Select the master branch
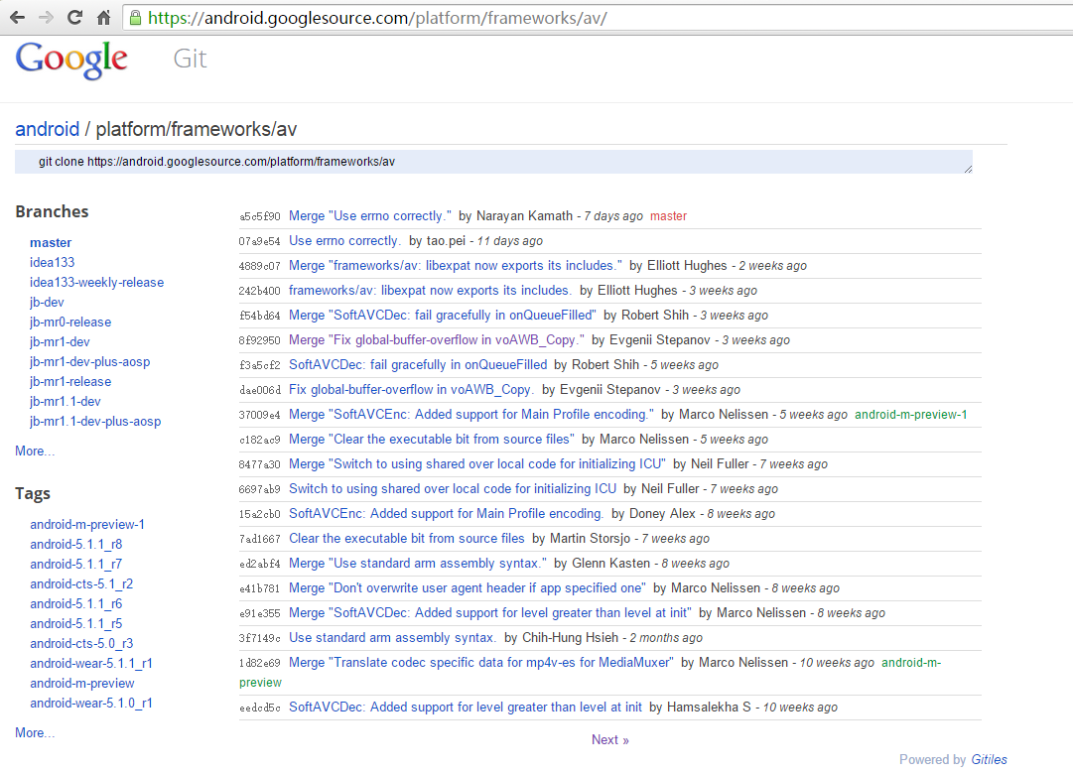 point(51,242)
